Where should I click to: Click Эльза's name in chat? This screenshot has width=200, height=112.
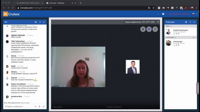[x=13, y=56]
